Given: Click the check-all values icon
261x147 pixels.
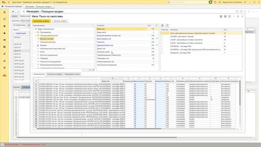Looking at the screenshot, I should (162, 25).
